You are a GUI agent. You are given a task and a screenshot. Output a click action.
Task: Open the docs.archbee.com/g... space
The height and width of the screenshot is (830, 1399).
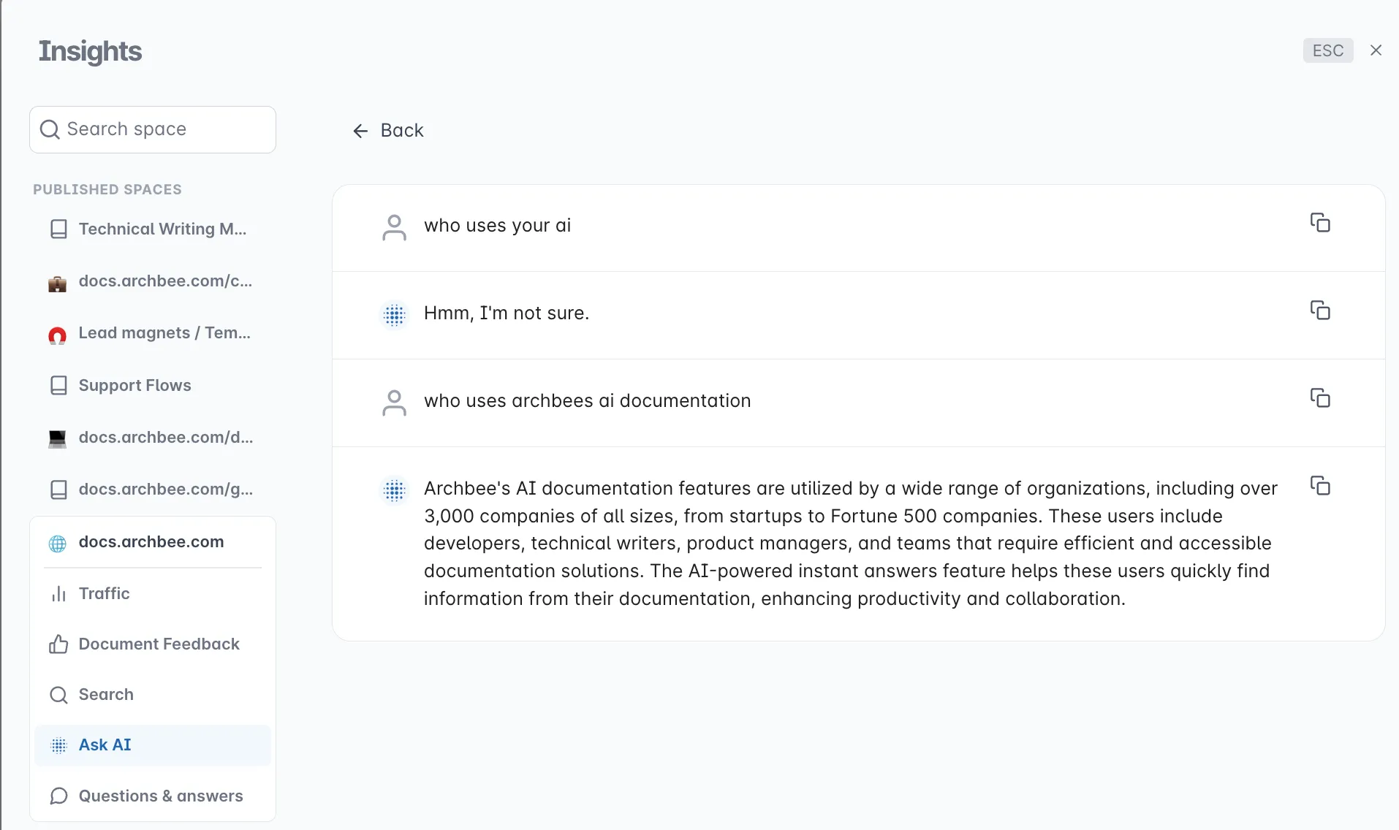152,490
